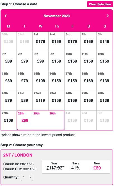Viewport: 114px width, 186px height.
Task: Choose greyed-out 1st December £169 cell
Action: 73,120
